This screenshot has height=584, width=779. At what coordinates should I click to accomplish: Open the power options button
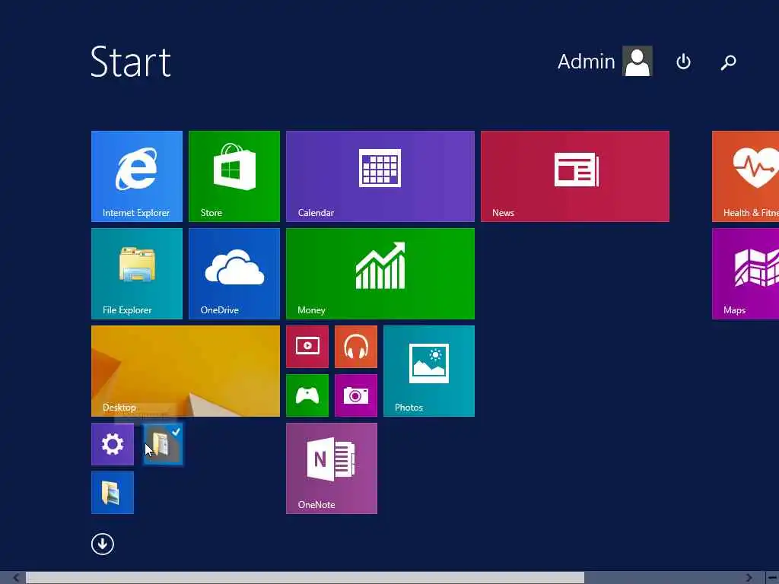(684, 62)
